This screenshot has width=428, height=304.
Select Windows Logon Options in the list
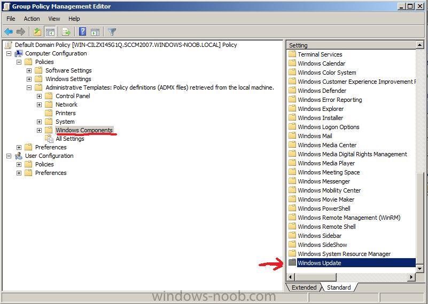point(329,127)
